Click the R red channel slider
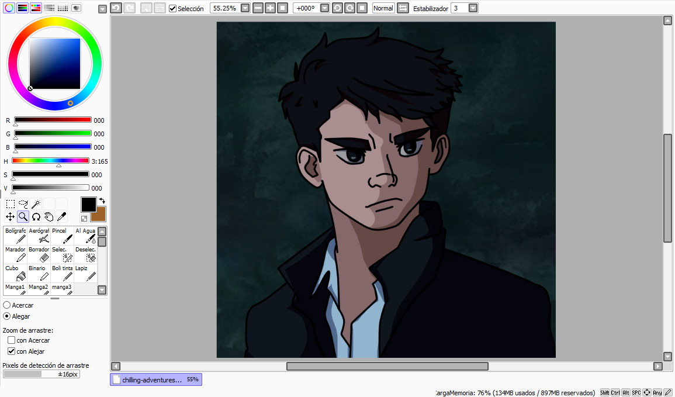Image resolution: width=675 pixels, height=397 pixels. pyautogui.click(x=53, y=120)
